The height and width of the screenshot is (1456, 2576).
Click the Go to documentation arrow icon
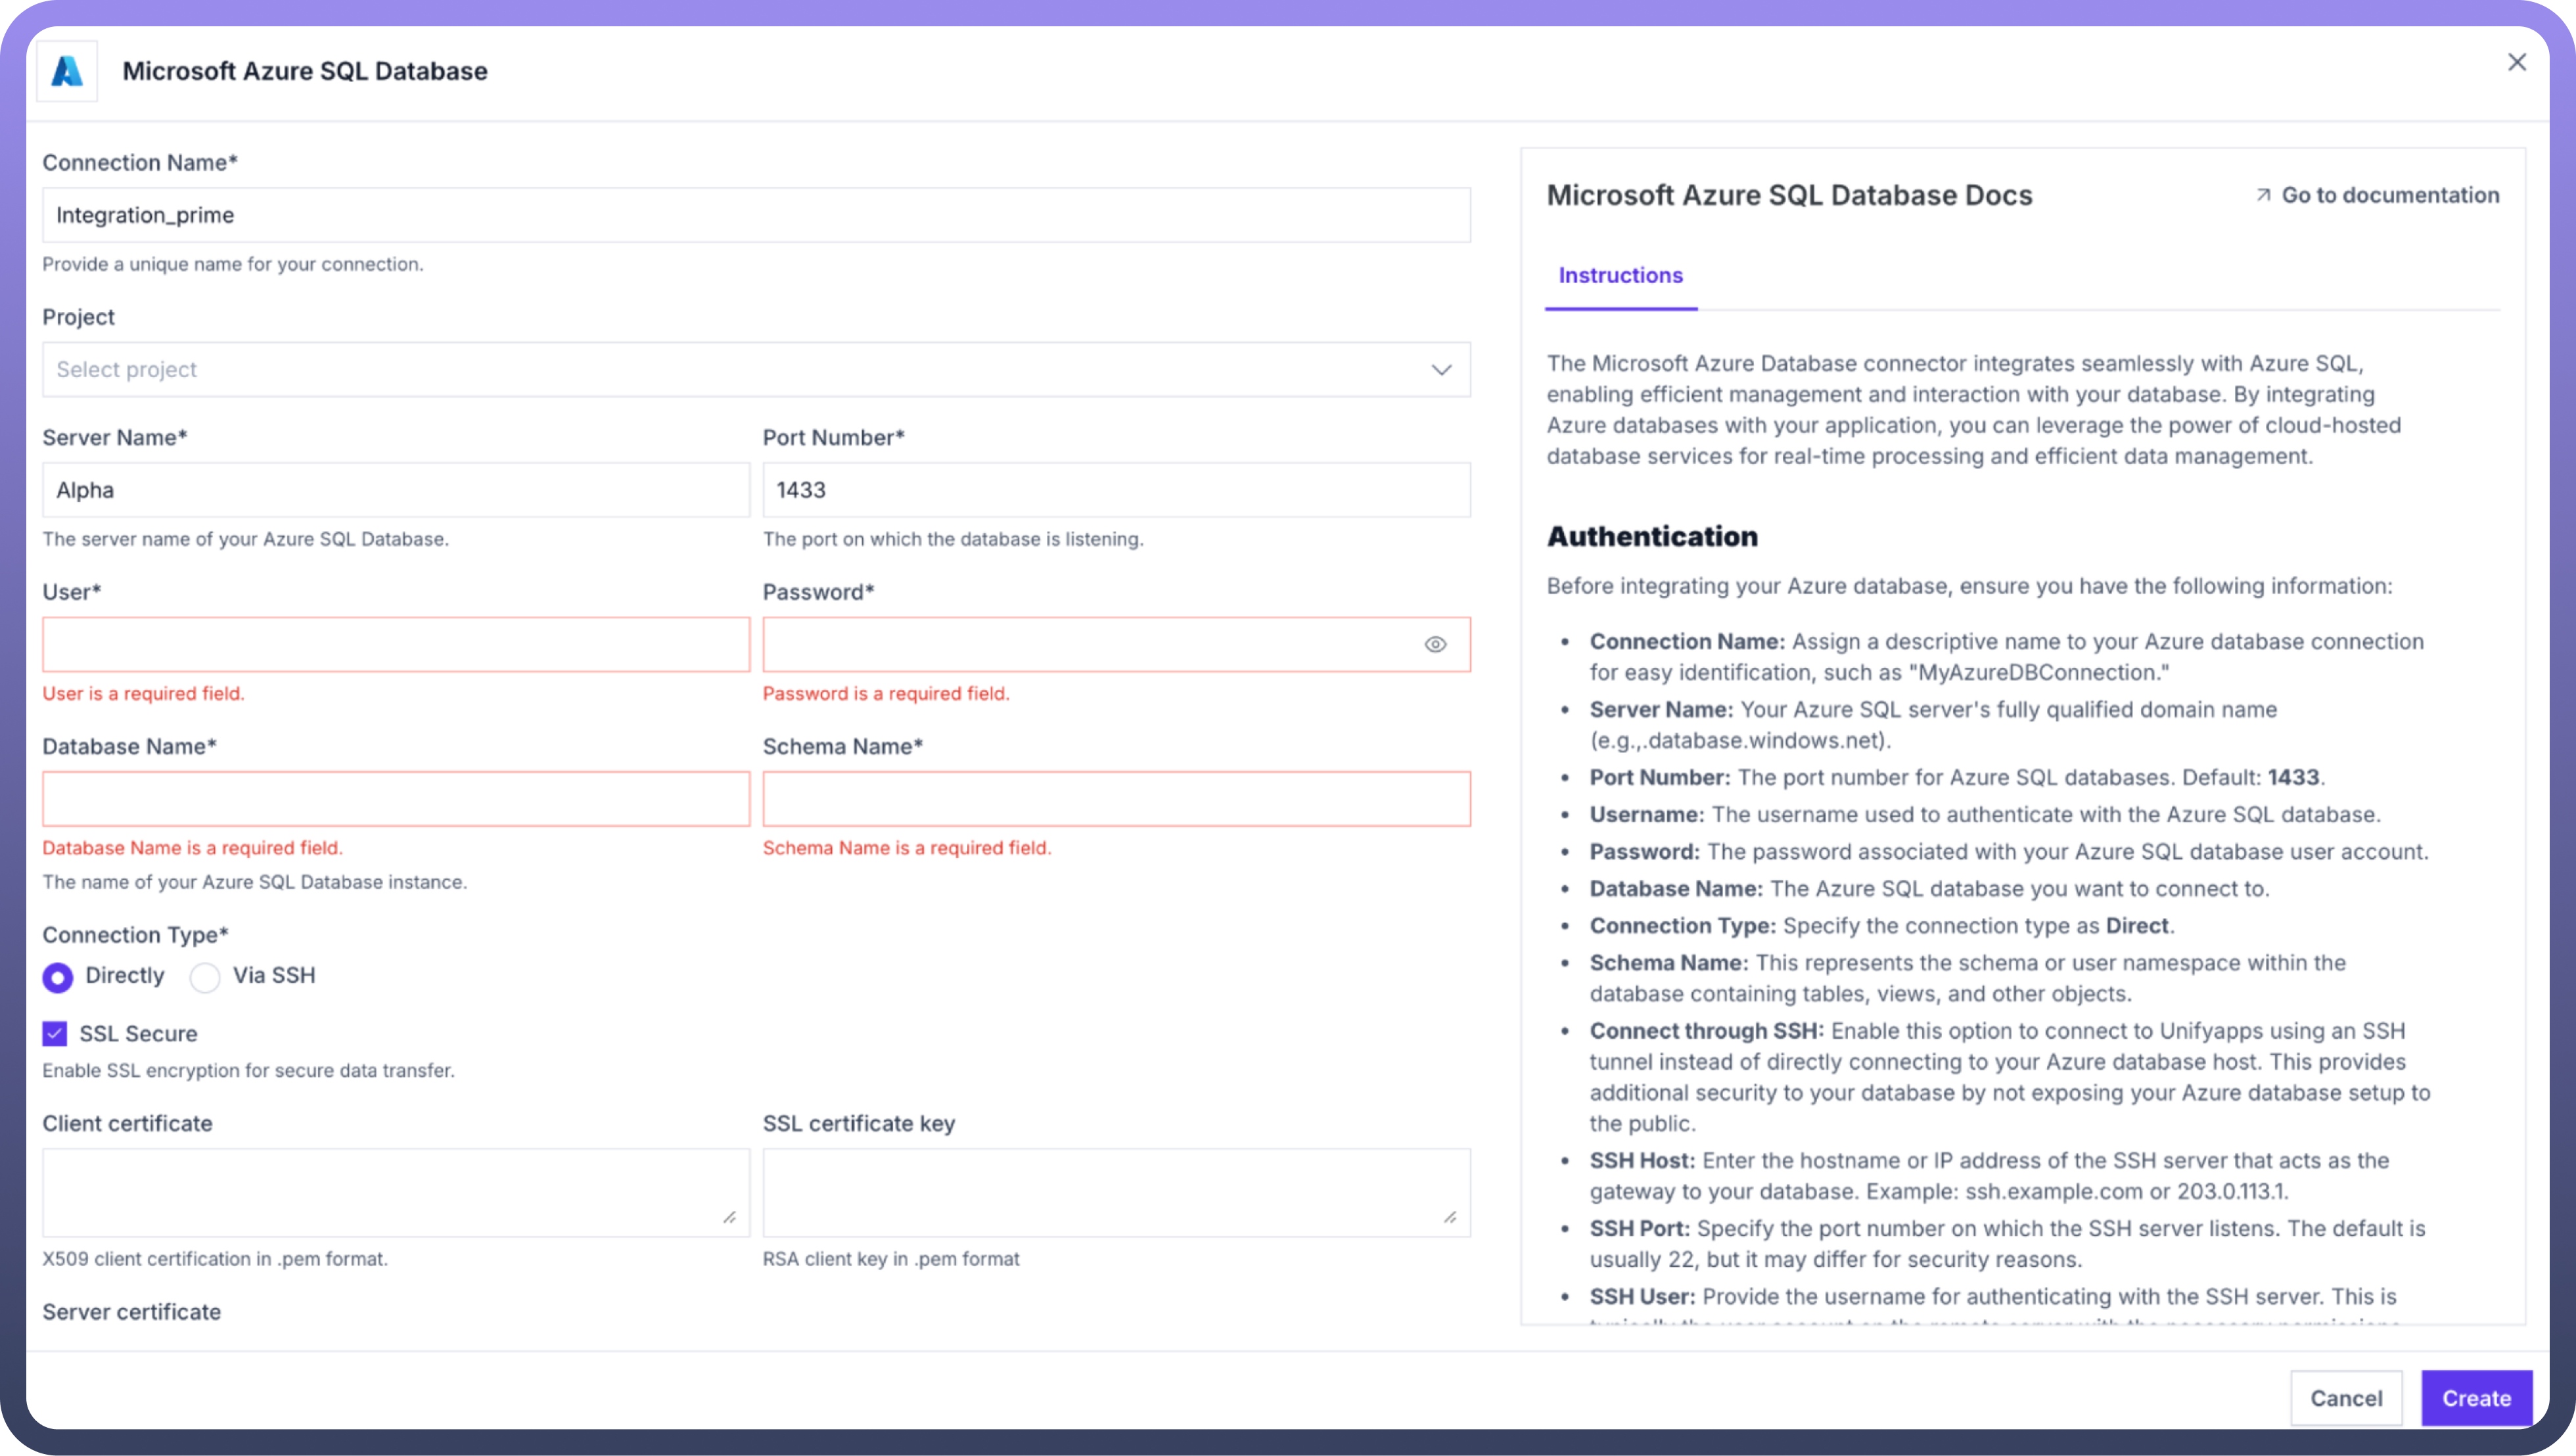pos(2263,195)
